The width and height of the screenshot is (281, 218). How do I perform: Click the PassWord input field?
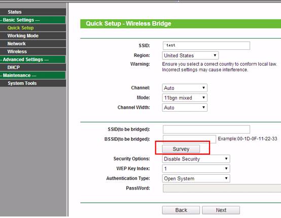222,189
